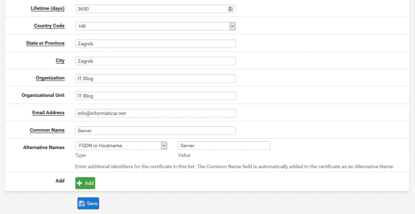Expand the Alternative Names Type dropdown
The width and height of the screenshot is (415, 214).
click(x=121, y=146)
